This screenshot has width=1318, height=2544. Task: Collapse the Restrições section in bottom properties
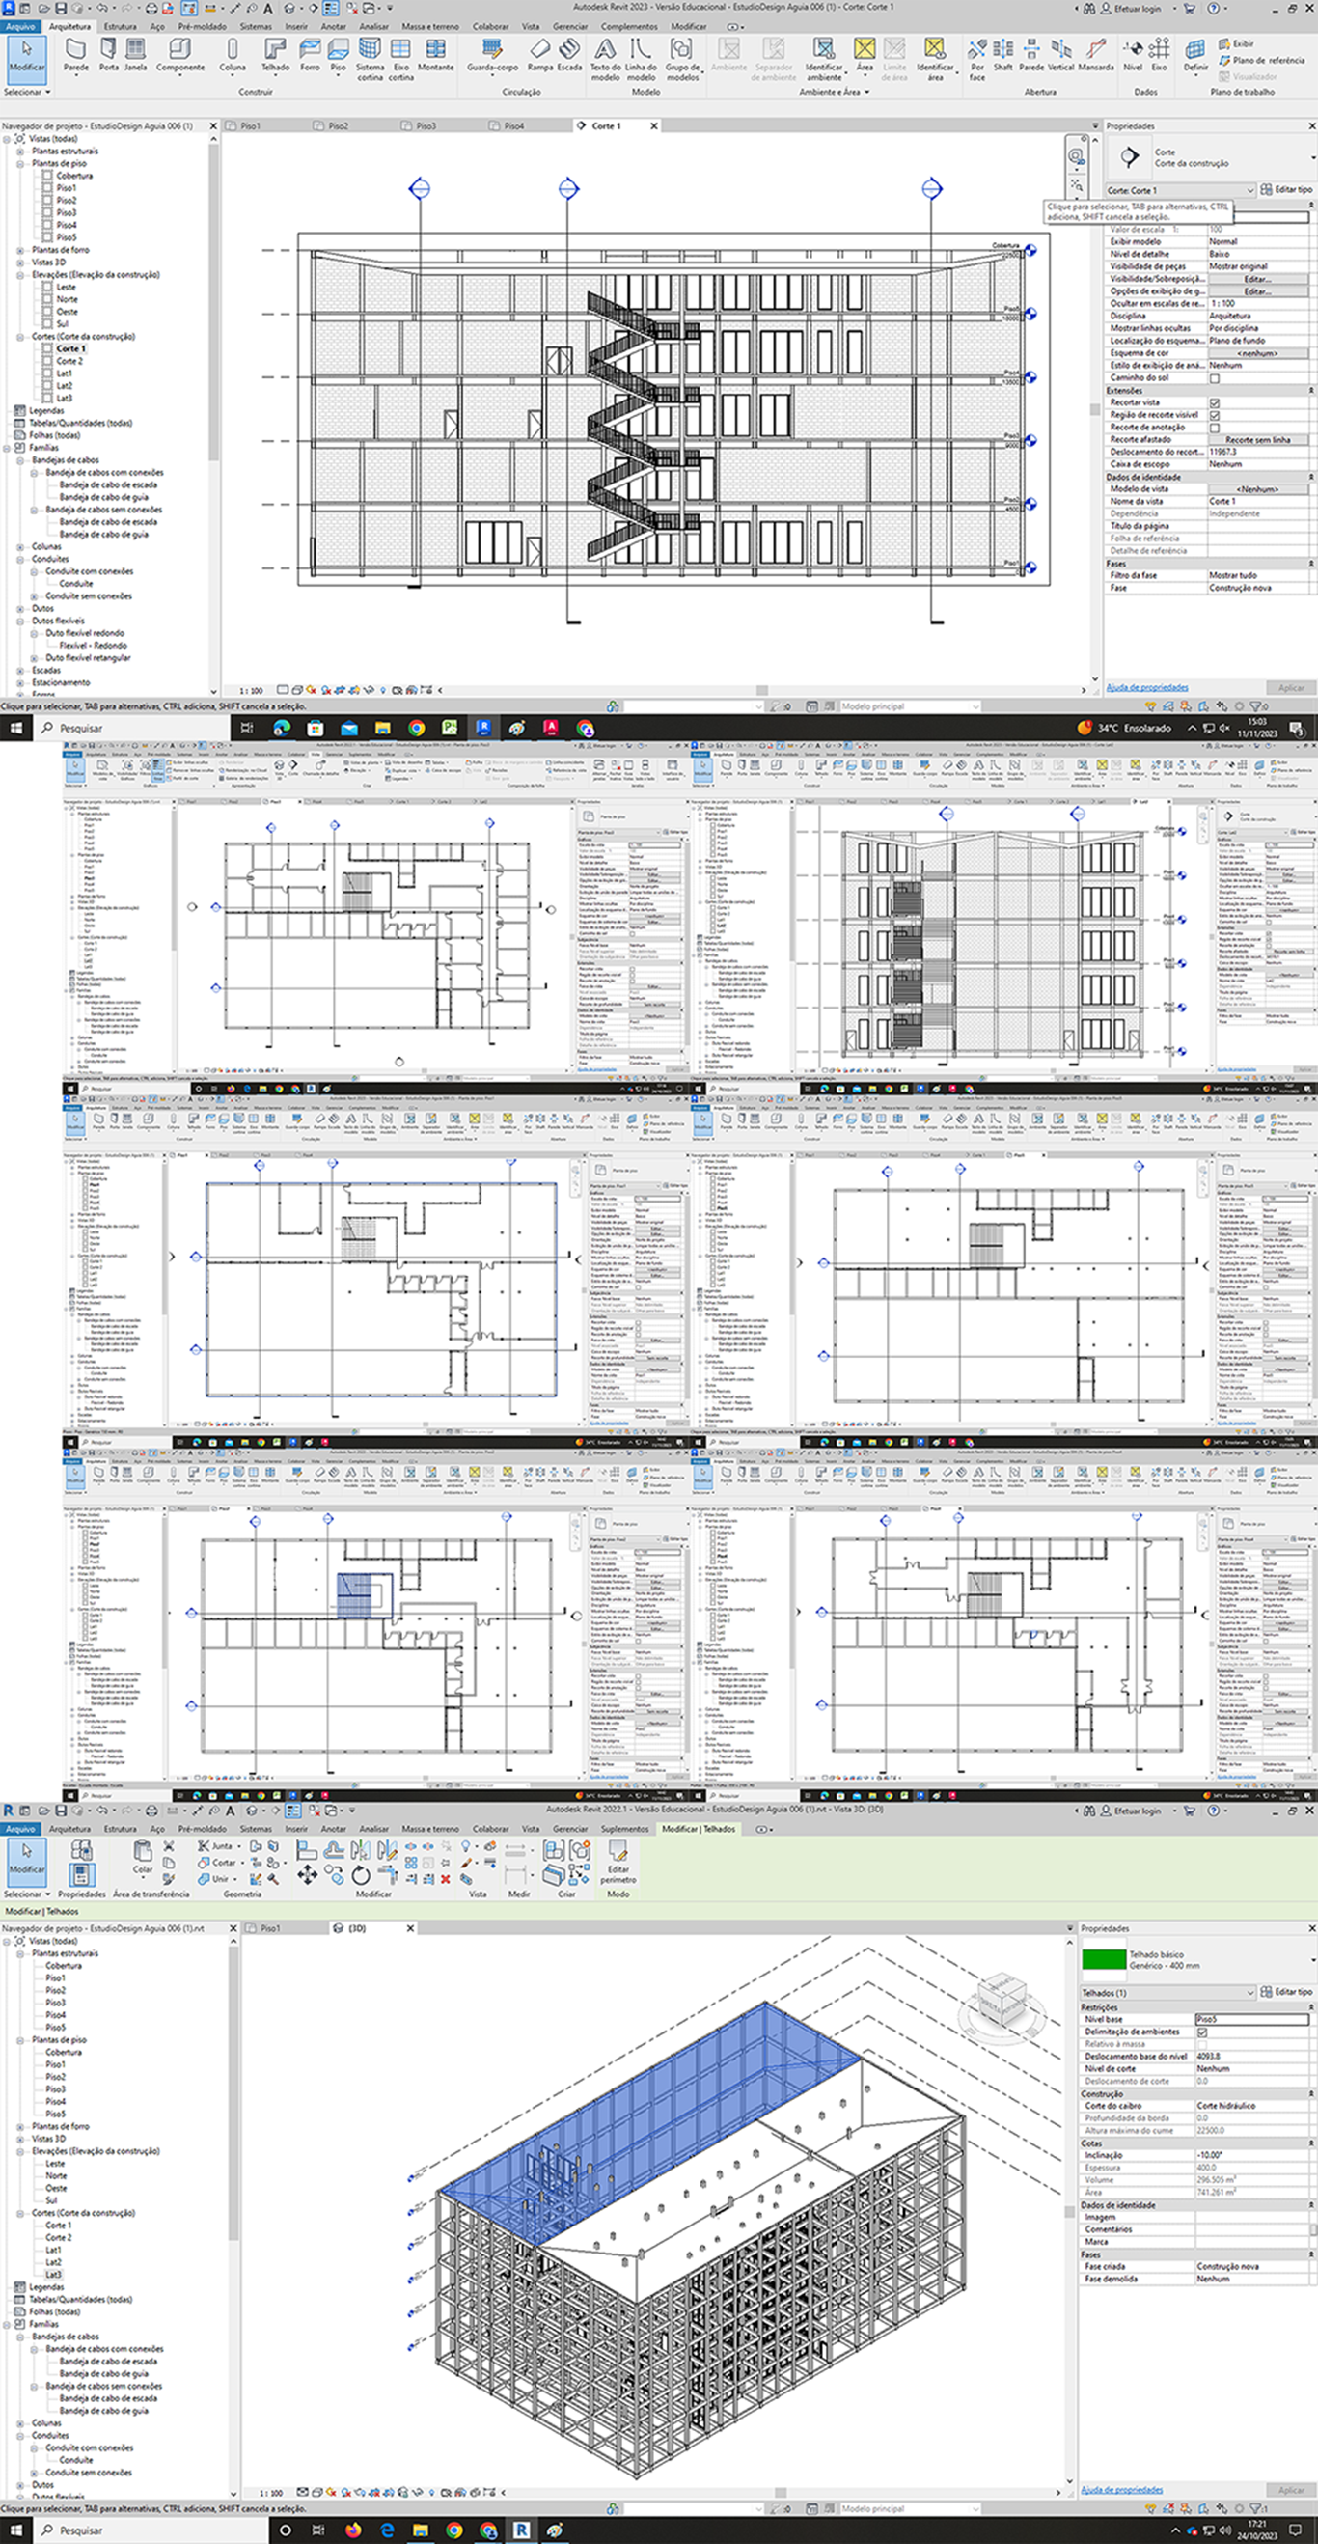tap(1311, 2007)
